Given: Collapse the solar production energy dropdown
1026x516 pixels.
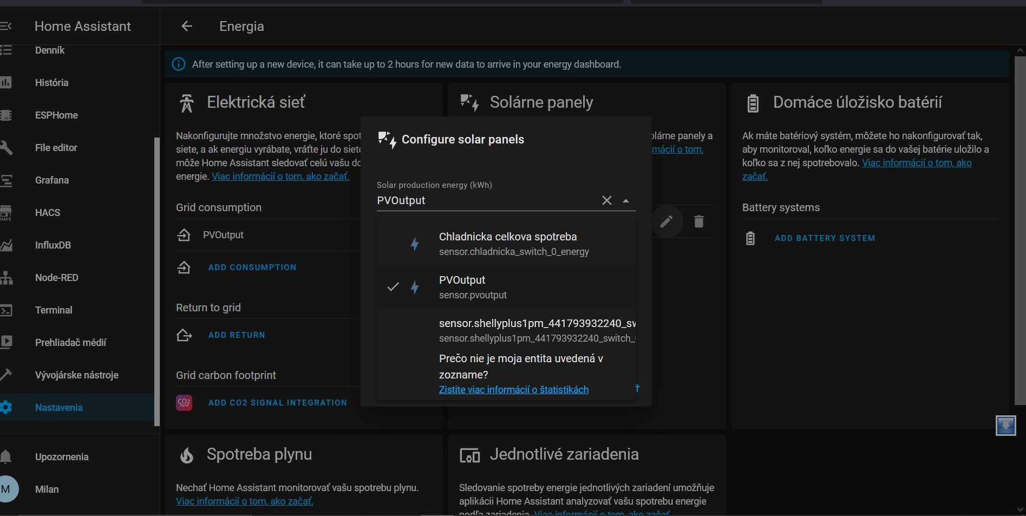Looking at the screenshot, I should click(626, 200).
